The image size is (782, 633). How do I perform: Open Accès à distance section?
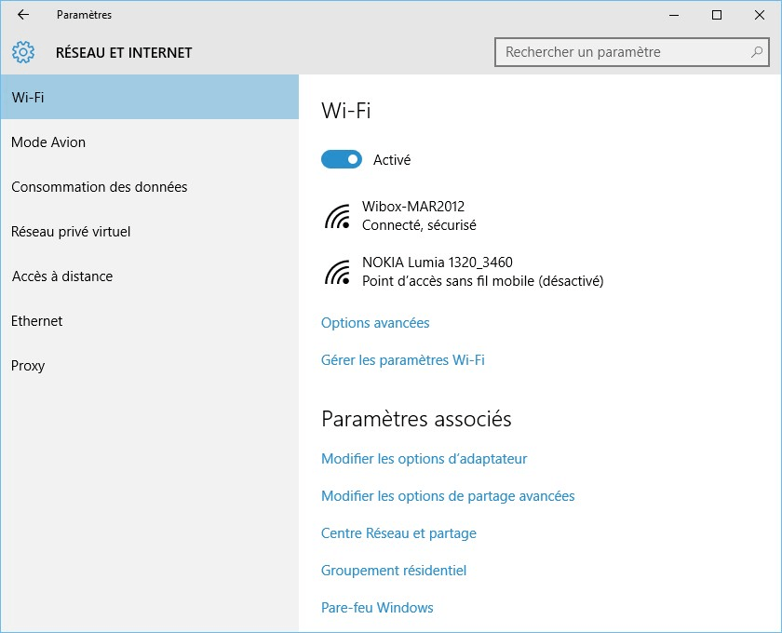tap(150, 276)
